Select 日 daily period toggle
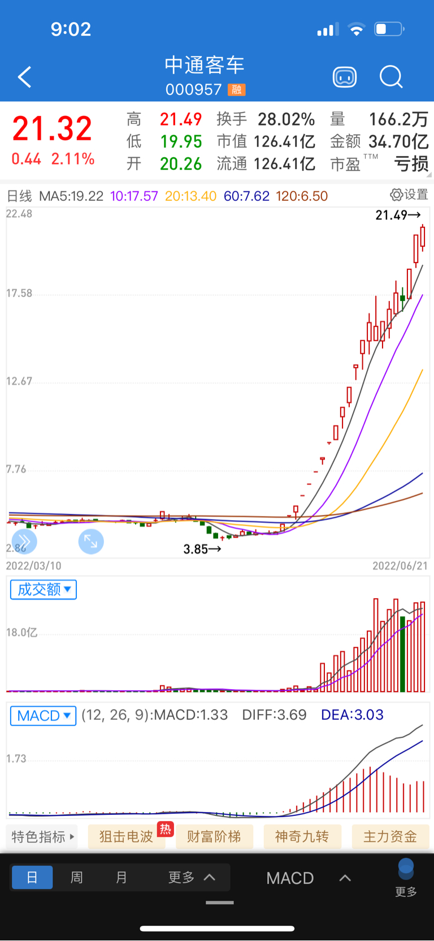Viewport: 434px width, 941px height. (x=32, y=878)
